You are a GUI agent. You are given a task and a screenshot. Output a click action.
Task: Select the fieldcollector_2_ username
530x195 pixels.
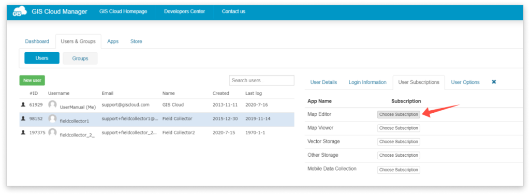(x=77, y=135)
